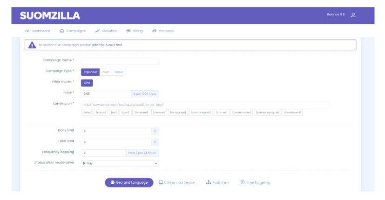The width and height of the screenshot is (385, 200).
Task: Switch to Time targeting tab
Action: (256, 183)
